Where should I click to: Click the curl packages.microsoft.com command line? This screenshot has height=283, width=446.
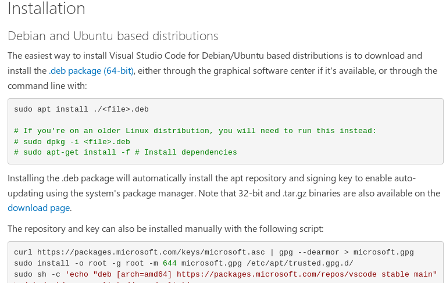click(213, 252)
